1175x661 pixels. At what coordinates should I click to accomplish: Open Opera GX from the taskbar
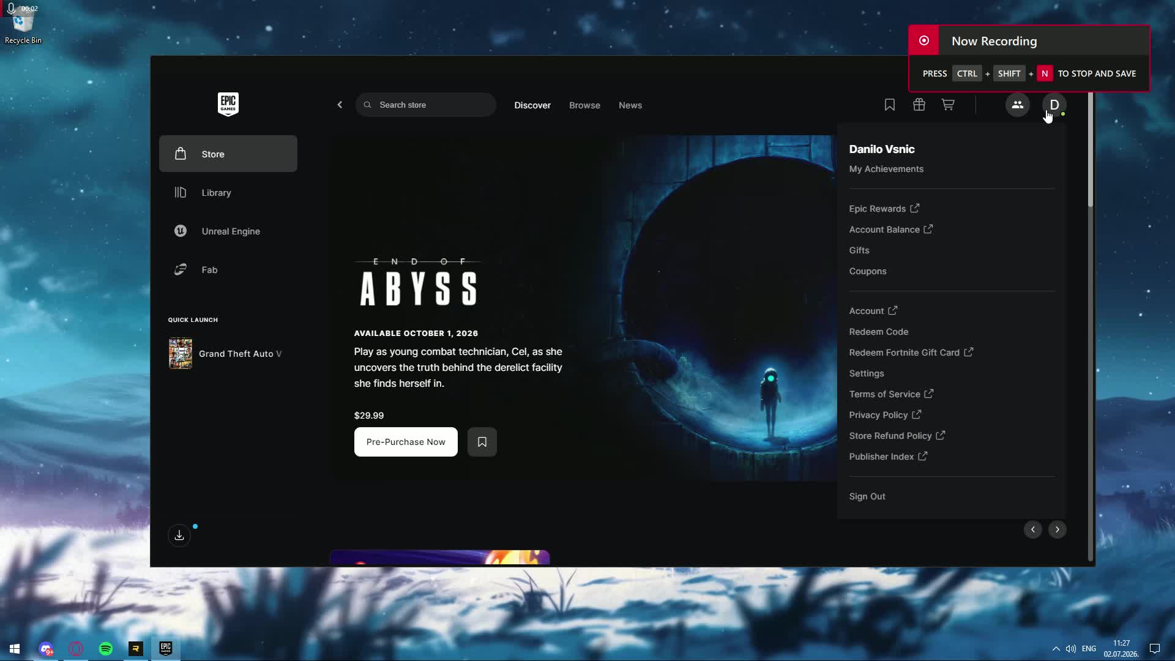coord(76,649)
